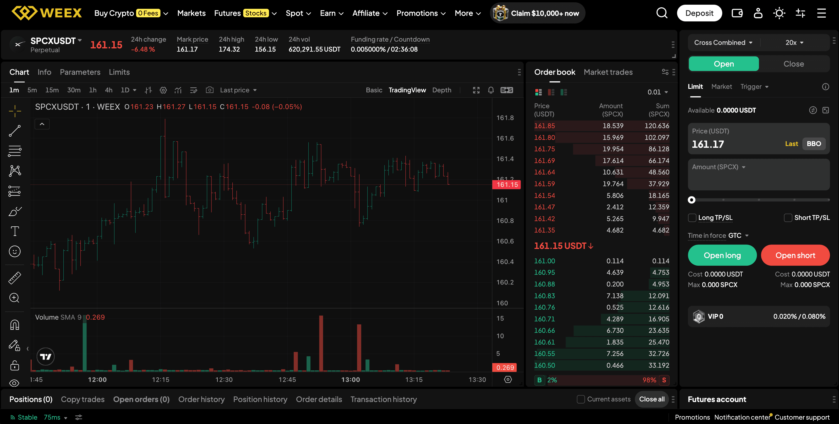
Task: Toggle the light/dark theme sun icon
Action: pos(779,13)
